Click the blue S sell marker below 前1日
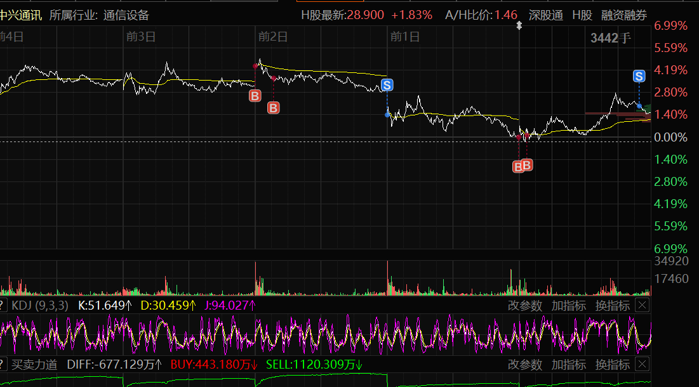The image size is (699, 387). (387, 84)
